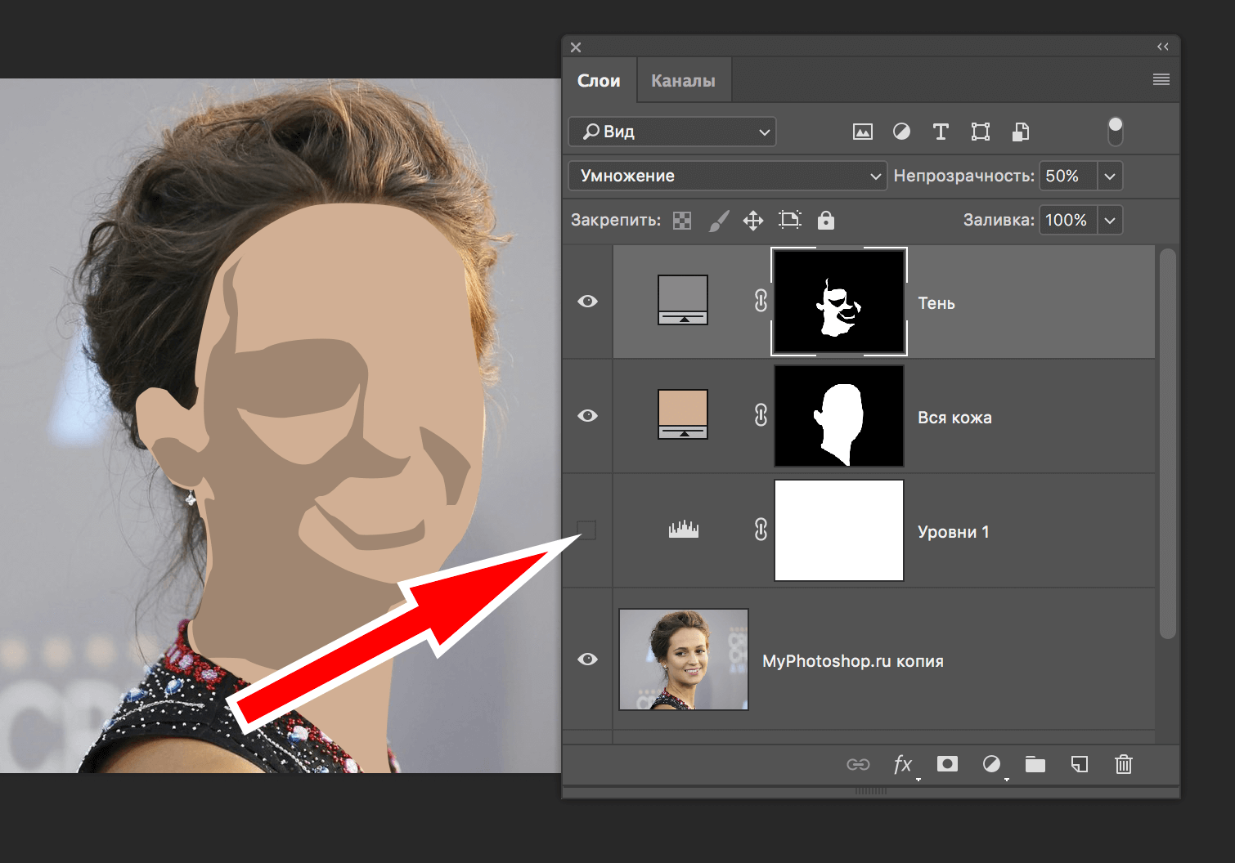Switch to the Каналы tab
1235x863 pixels.
(x=683, y=79)
